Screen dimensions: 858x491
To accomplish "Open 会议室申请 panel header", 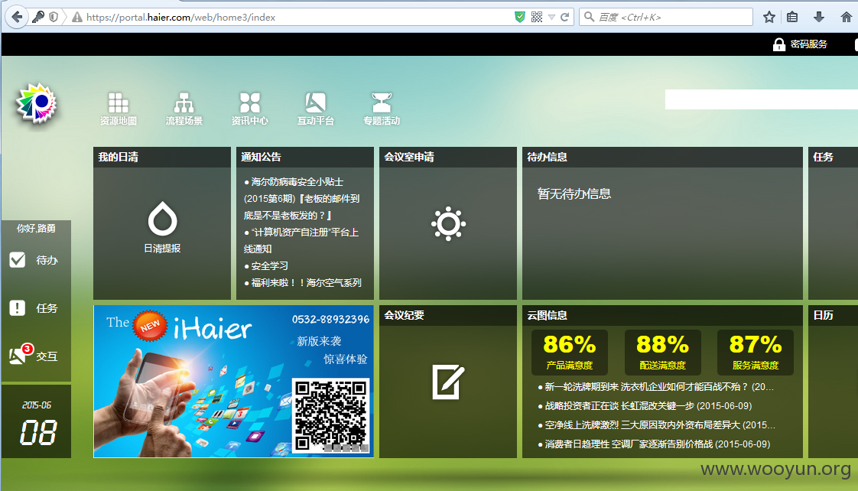I will coord(447,157).
